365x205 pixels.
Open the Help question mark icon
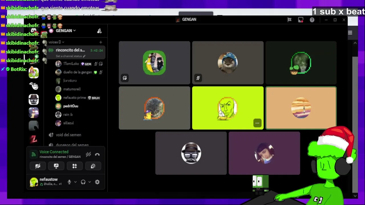click(x=312, y=20)
